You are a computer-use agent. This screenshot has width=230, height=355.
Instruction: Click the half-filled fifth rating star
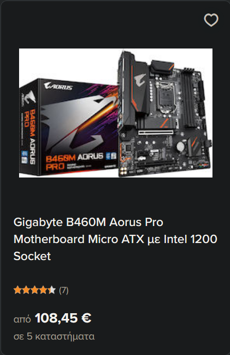[52, 290]
